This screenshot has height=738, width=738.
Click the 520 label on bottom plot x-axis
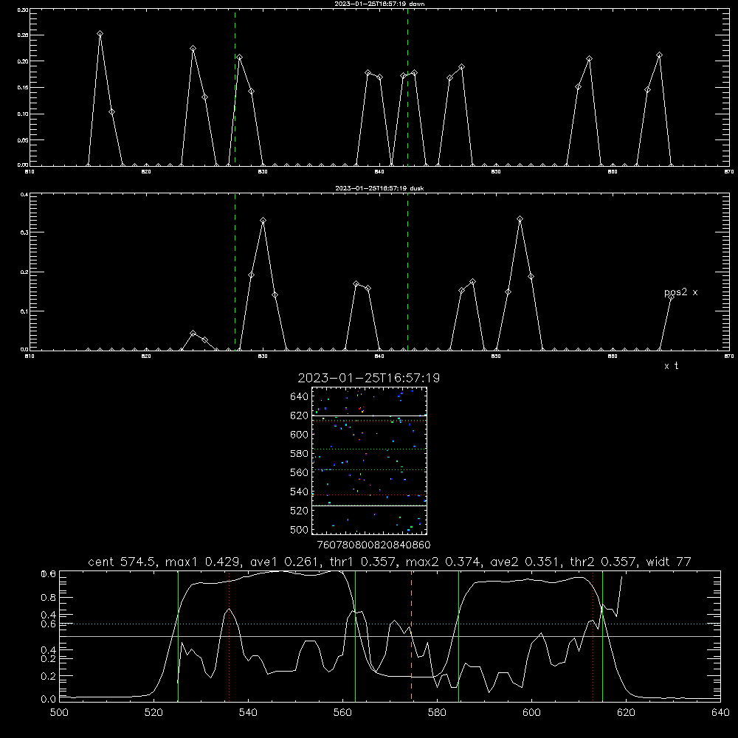click(x=154, y=712)
